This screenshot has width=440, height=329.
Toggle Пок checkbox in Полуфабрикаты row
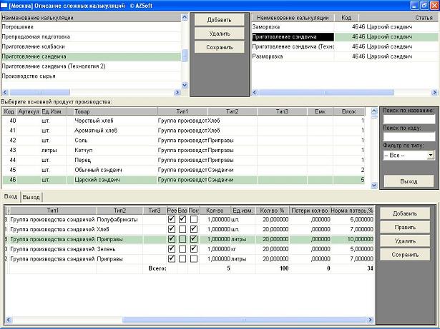tap(194, 219)
